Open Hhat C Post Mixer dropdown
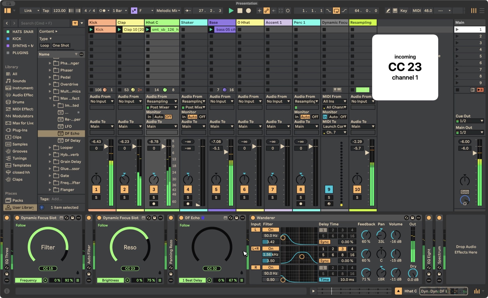The image size is (488, 298). (162, 107)
